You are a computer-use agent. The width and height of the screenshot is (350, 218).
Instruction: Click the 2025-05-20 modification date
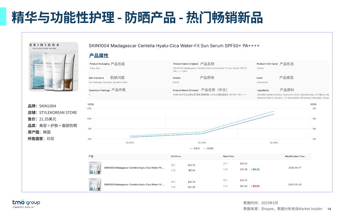295,184
